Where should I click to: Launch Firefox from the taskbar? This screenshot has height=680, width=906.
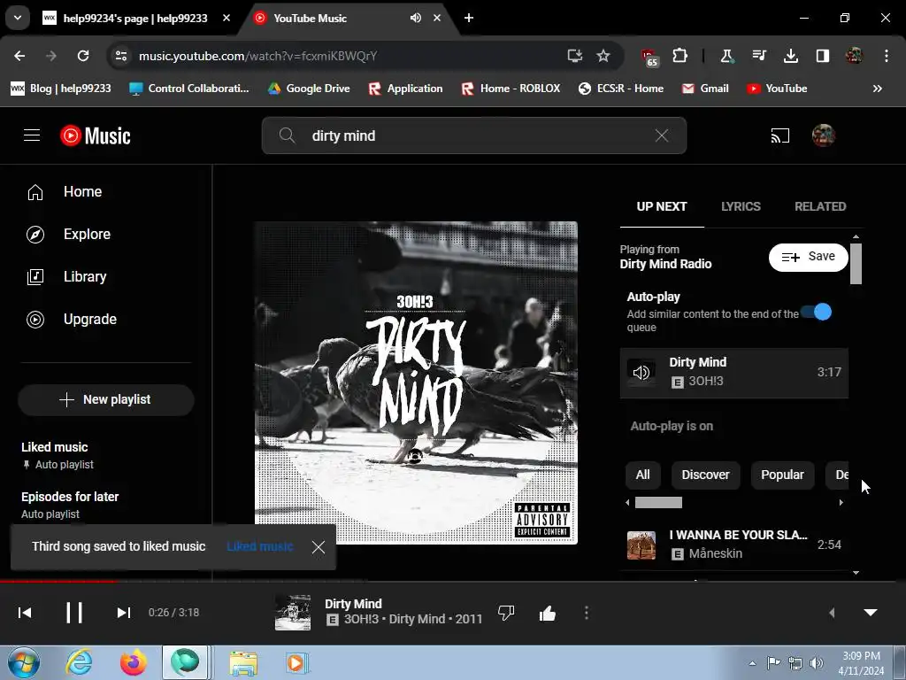(133, 662)
